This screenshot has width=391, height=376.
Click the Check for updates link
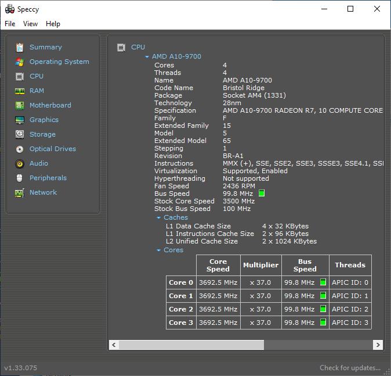[350, 368]
